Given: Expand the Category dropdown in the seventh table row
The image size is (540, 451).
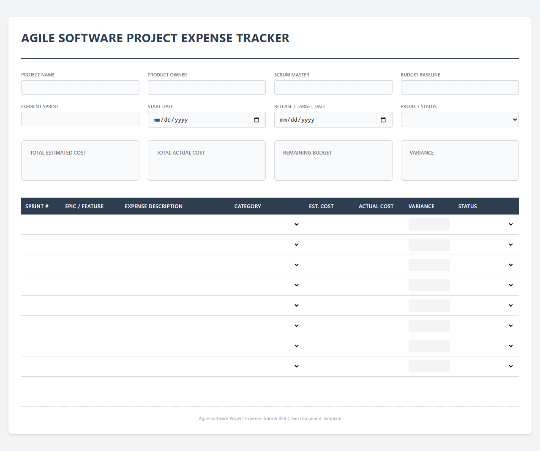Looking at the screenshot, I should coord(267,346).
